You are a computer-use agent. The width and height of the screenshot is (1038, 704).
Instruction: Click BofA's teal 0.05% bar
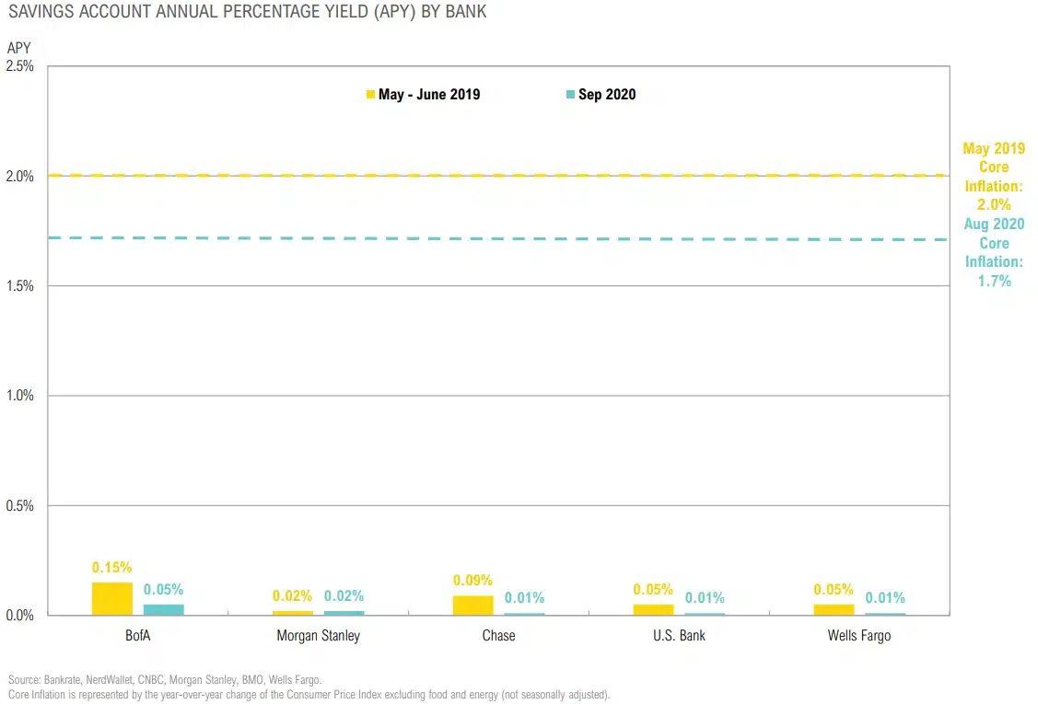tap(164, 609)
